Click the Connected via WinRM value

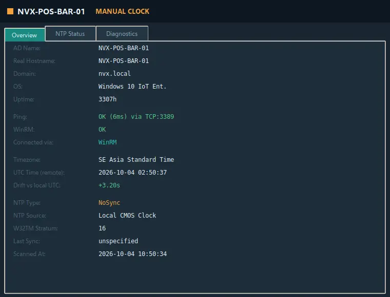[x=107, y=142]
